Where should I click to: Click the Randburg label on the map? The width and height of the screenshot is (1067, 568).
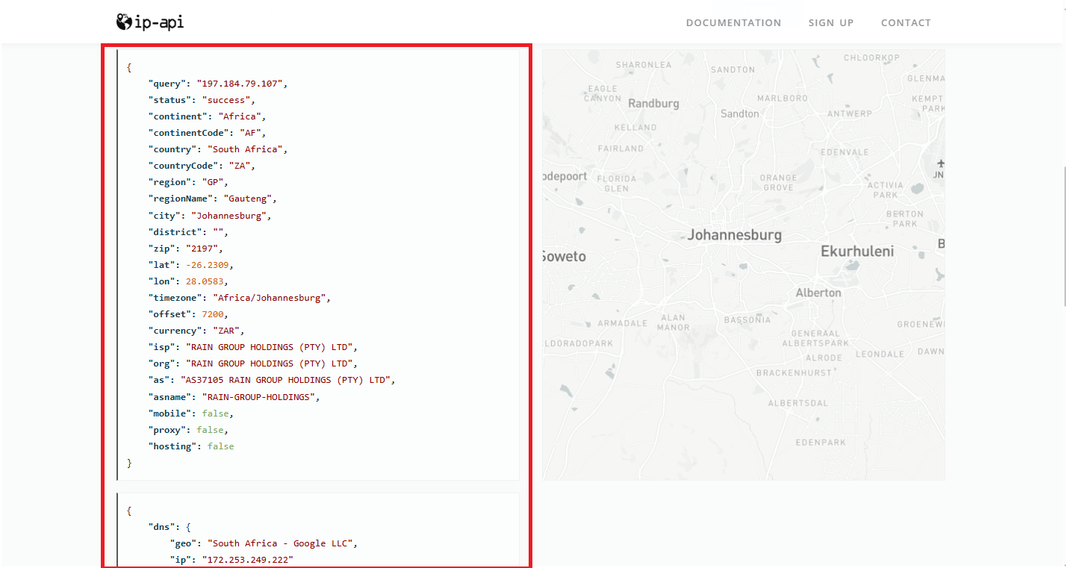point(653,104)
